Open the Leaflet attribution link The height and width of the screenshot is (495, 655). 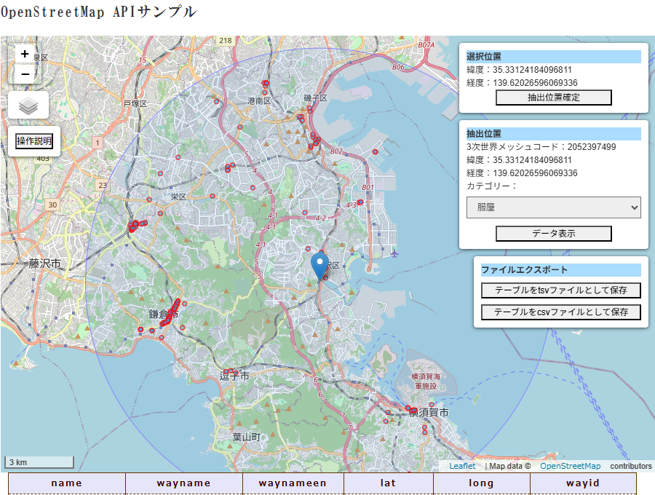coord(462,466)
